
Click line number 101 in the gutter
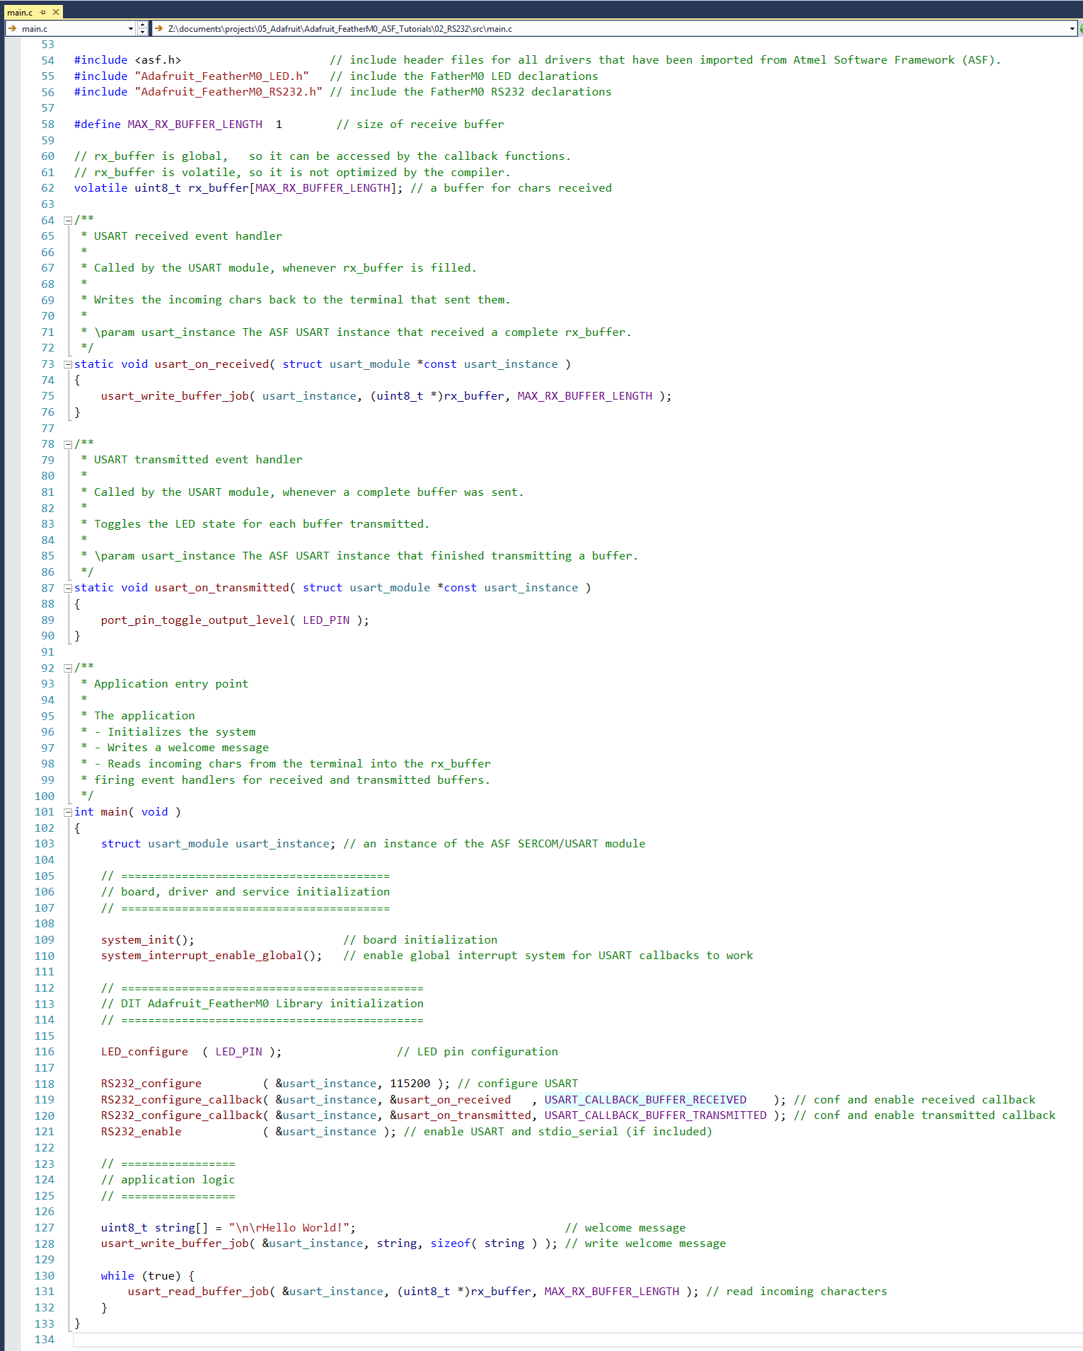pos(44,812)
